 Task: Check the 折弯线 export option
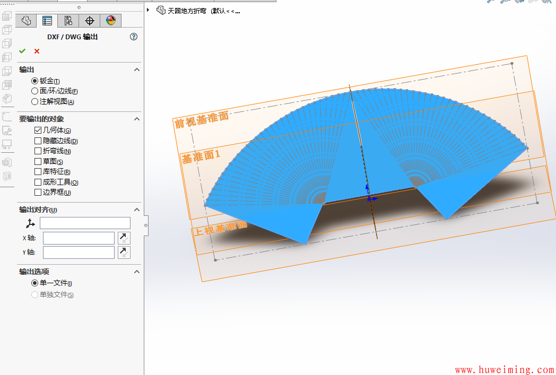[38, 151]
